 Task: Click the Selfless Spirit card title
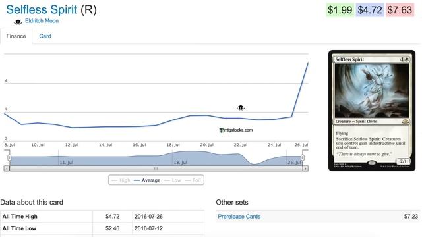pyautogui.click(x=42, y=10)
